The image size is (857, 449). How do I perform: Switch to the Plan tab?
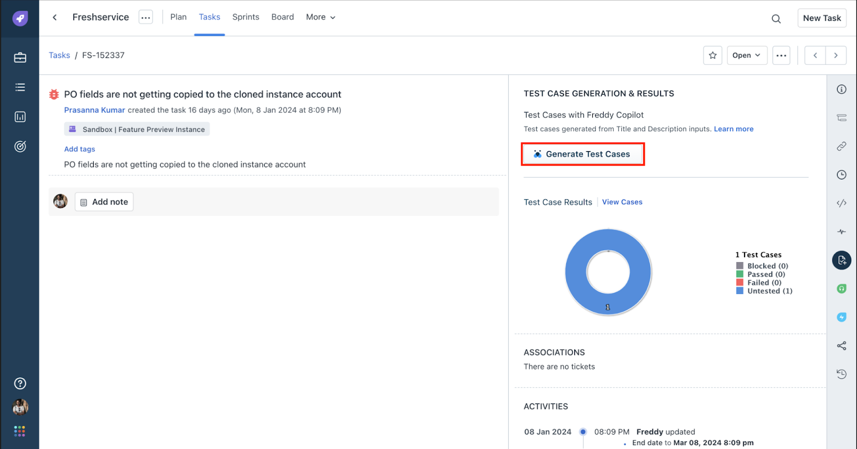tap(178, 17)
